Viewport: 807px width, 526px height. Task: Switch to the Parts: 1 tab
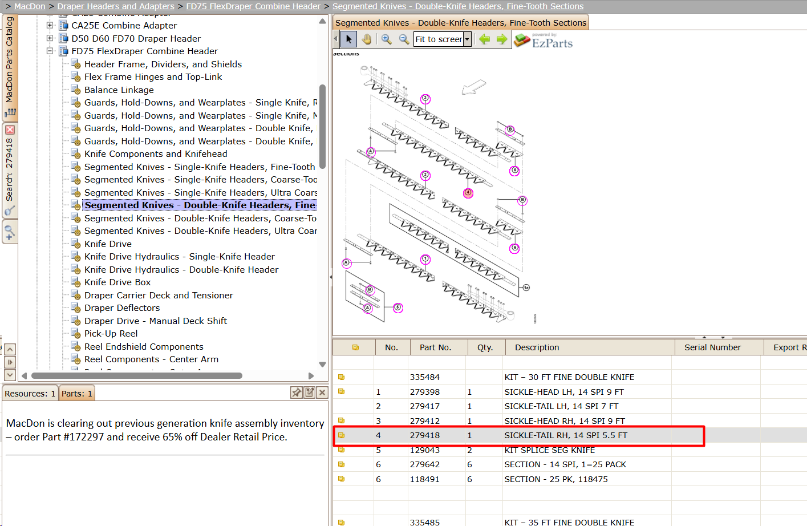[77, 394]
